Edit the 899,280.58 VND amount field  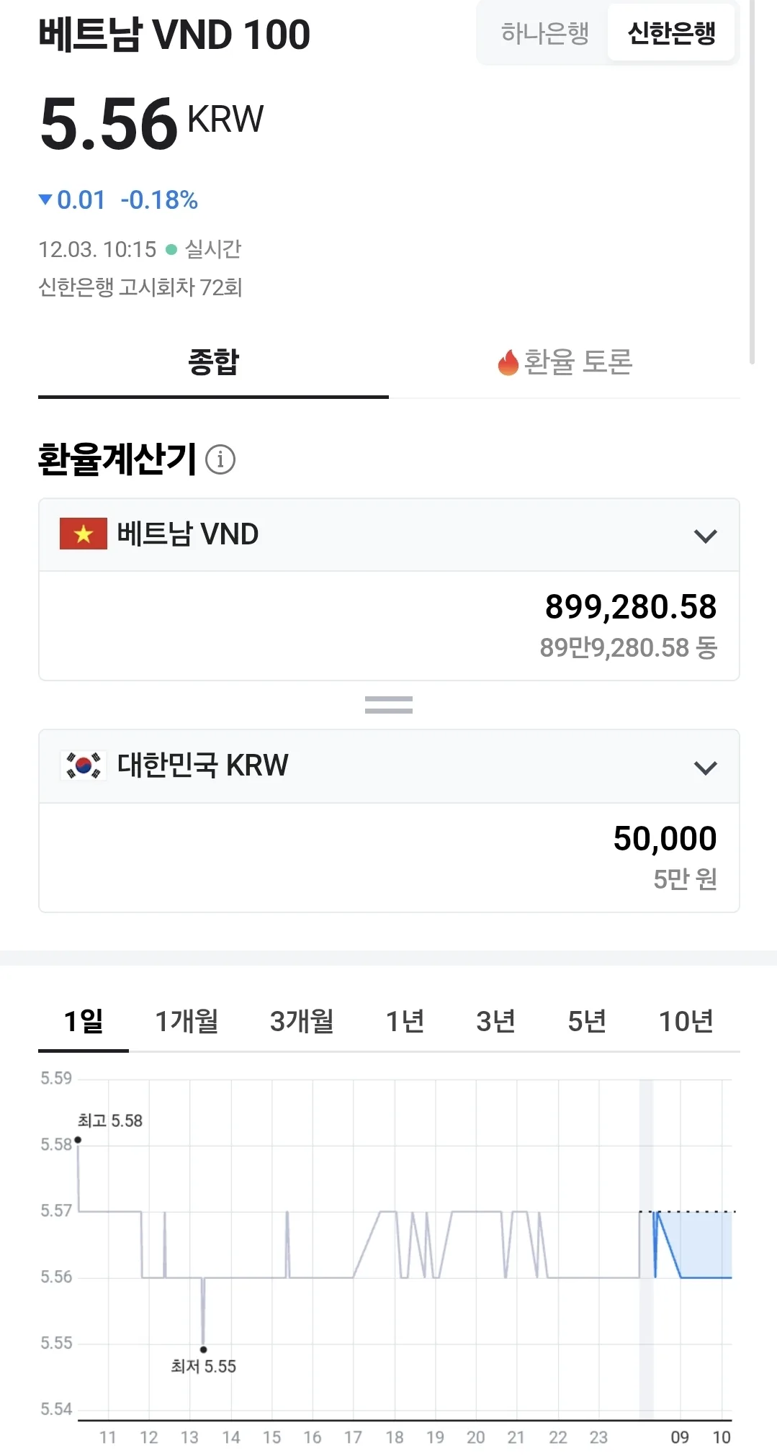389,626
